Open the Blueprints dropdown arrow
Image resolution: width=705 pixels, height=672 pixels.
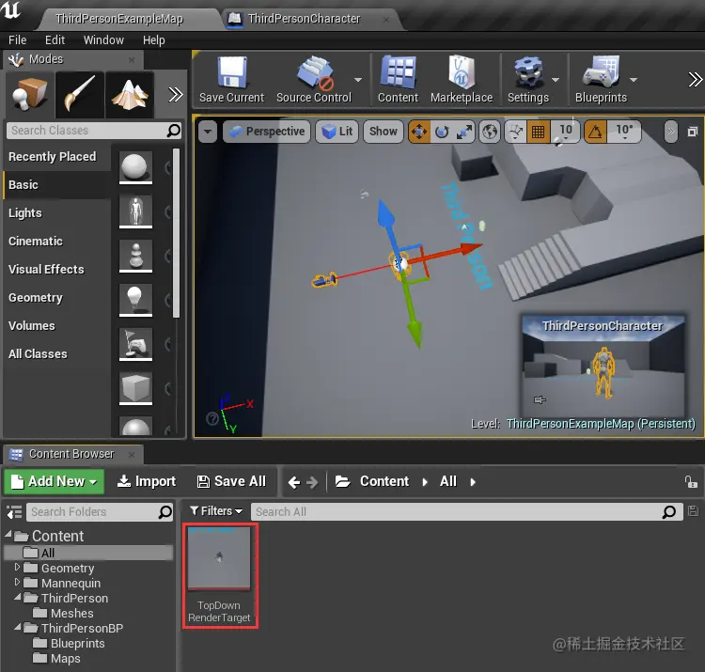click(x=634, y=80)
